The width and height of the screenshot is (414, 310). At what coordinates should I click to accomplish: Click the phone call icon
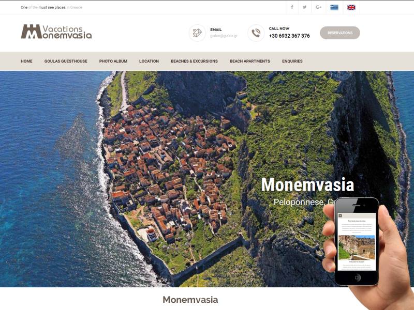(256, 33)
